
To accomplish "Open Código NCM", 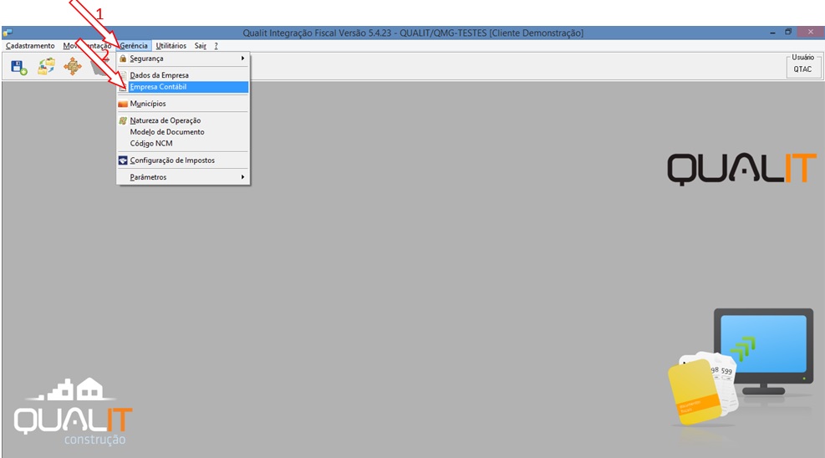I will point(182,144).
